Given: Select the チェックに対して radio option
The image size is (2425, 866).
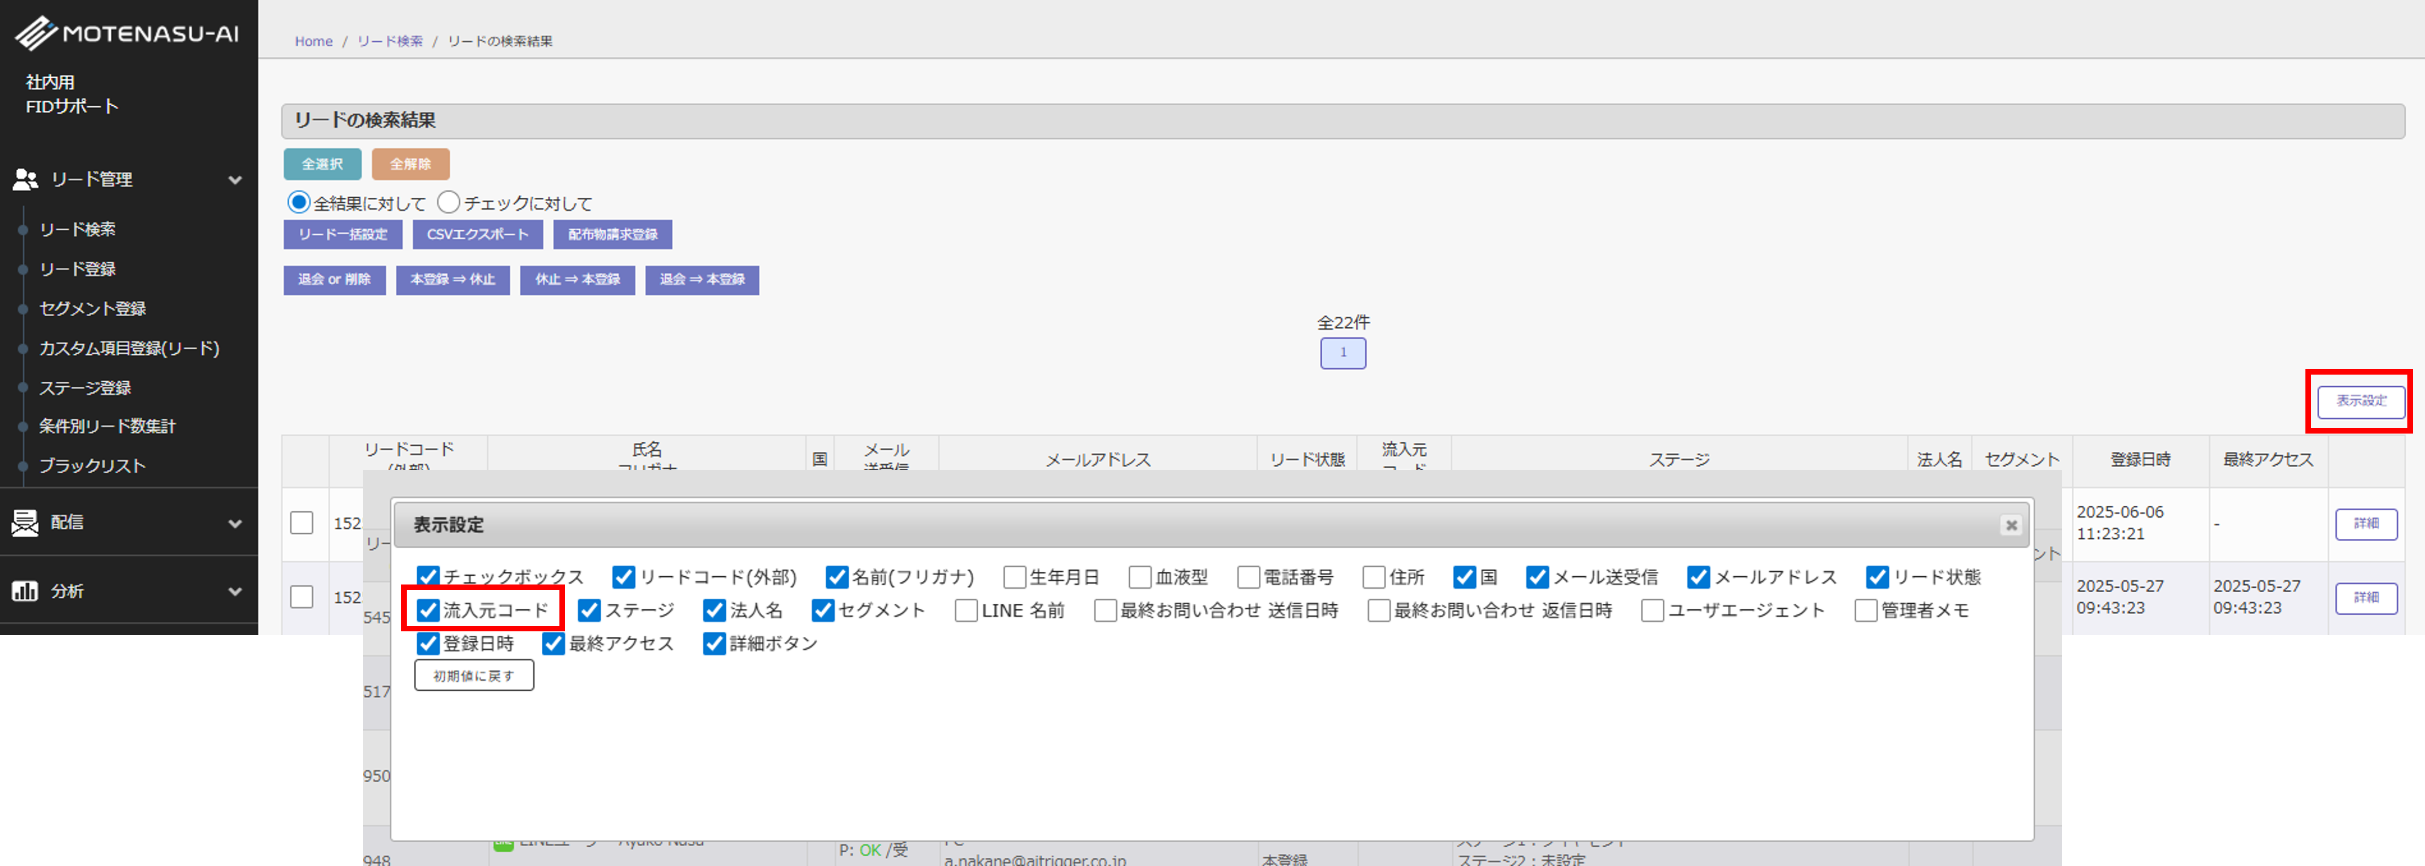Looking at the screenshot, I should [449, 202].
